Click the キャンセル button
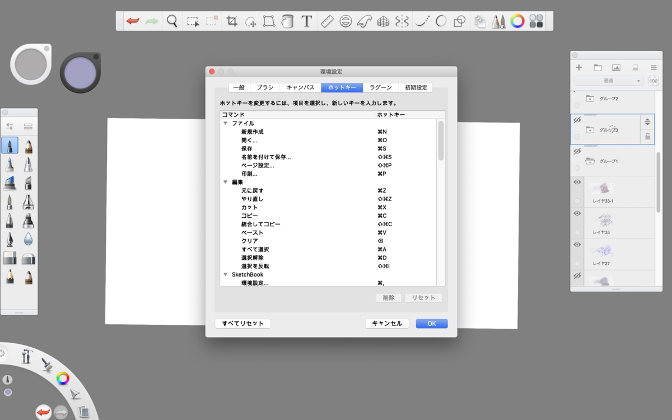Screen dimensions: 672x420 (x=387, y=324)
